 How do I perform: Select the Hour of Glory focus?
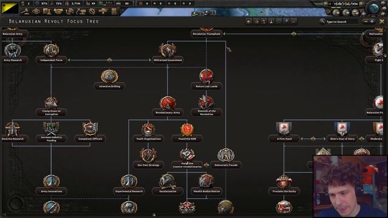click(x=342, y=132)
